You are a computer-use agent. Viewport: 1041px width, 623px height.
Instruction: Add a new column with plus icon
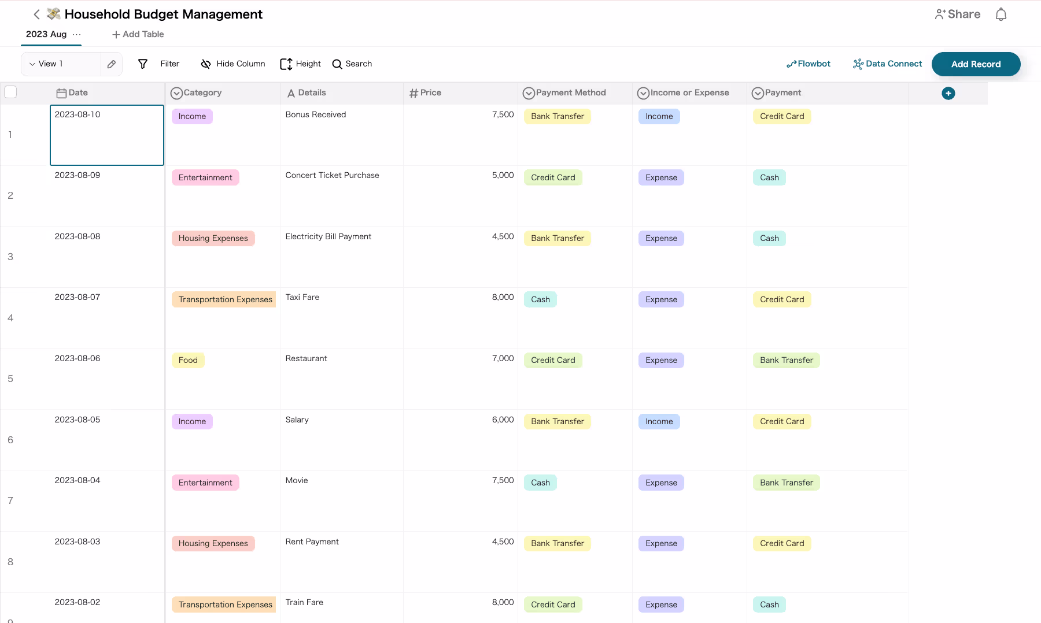click(948, 93)
